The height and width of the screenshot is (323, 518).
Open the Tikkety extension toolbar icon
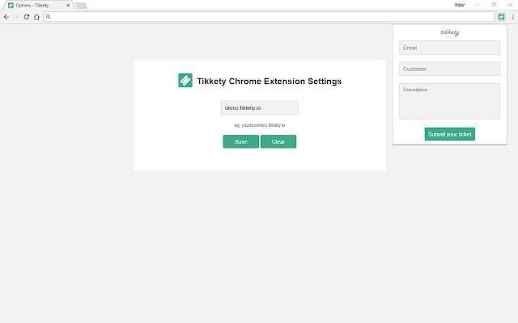coord(501,17)
